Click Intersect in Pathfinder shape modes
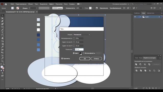The image size is (163, 92). coord(145,64)
